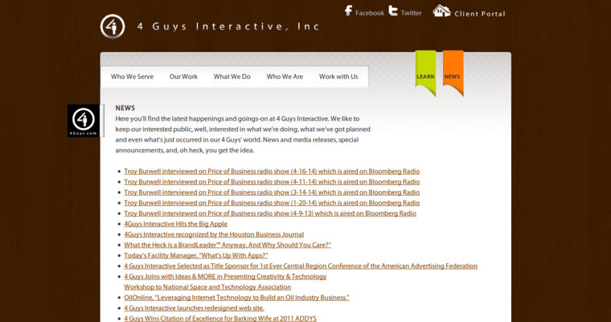
Task: Click the Facebook icon in header
Action: [x=349, y=11]
